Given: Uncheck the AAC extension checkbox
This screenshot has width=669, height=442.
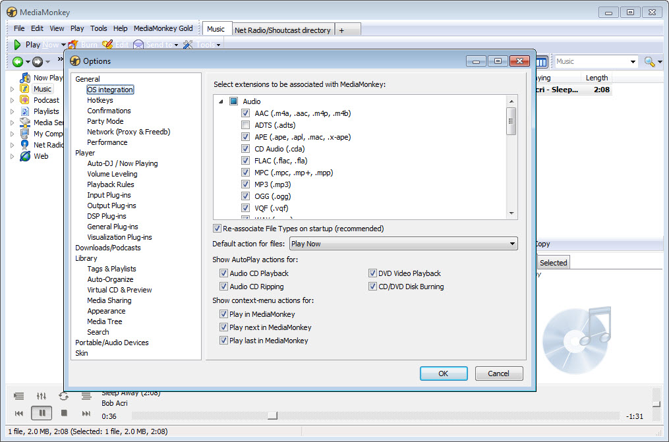Looking at the screenshot, I should point(245,113).
